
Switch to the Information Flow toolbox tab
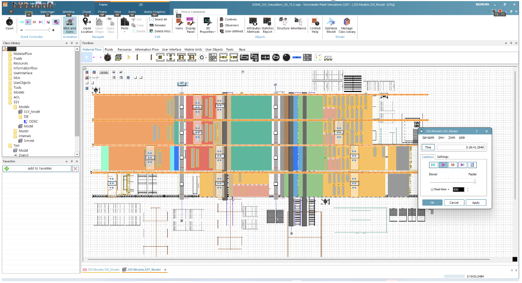click(147, 49)
